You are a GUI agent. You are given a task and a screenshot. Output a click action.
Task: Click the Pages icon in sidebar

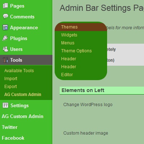(5, 6)
